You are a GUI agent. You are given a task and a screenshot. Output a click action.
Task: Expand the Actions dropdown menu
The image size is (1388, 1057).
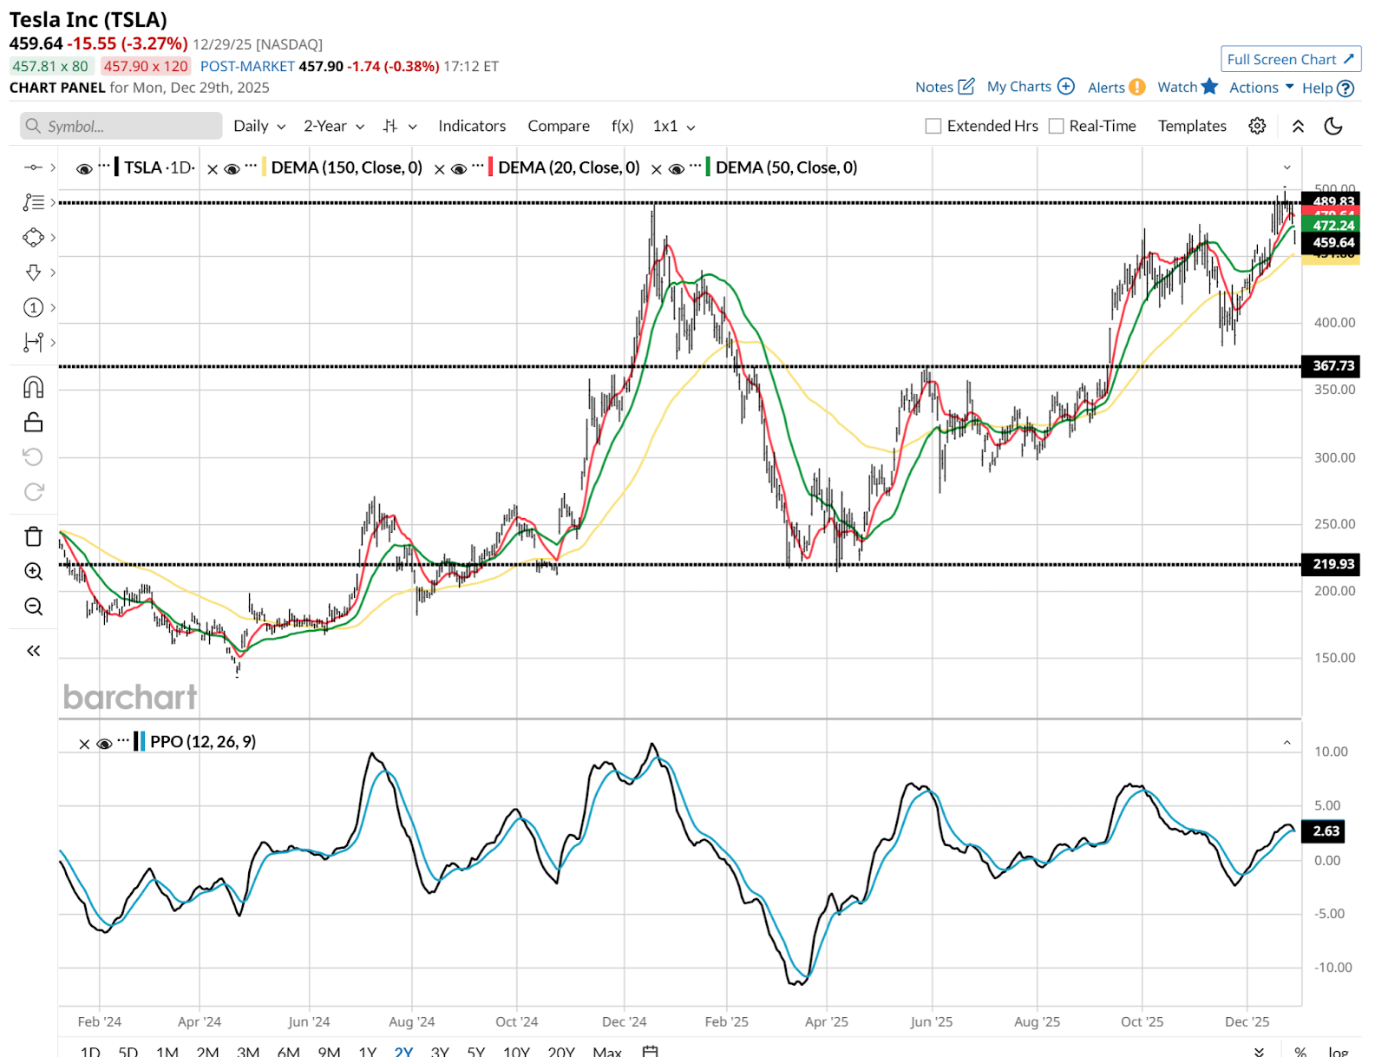(1260, 88)
